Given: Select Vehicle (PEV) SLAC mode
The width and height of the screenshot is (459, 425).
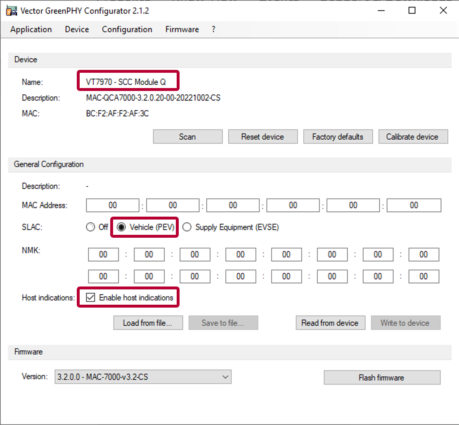Looking at the screenshot, I should pos(121,227).
